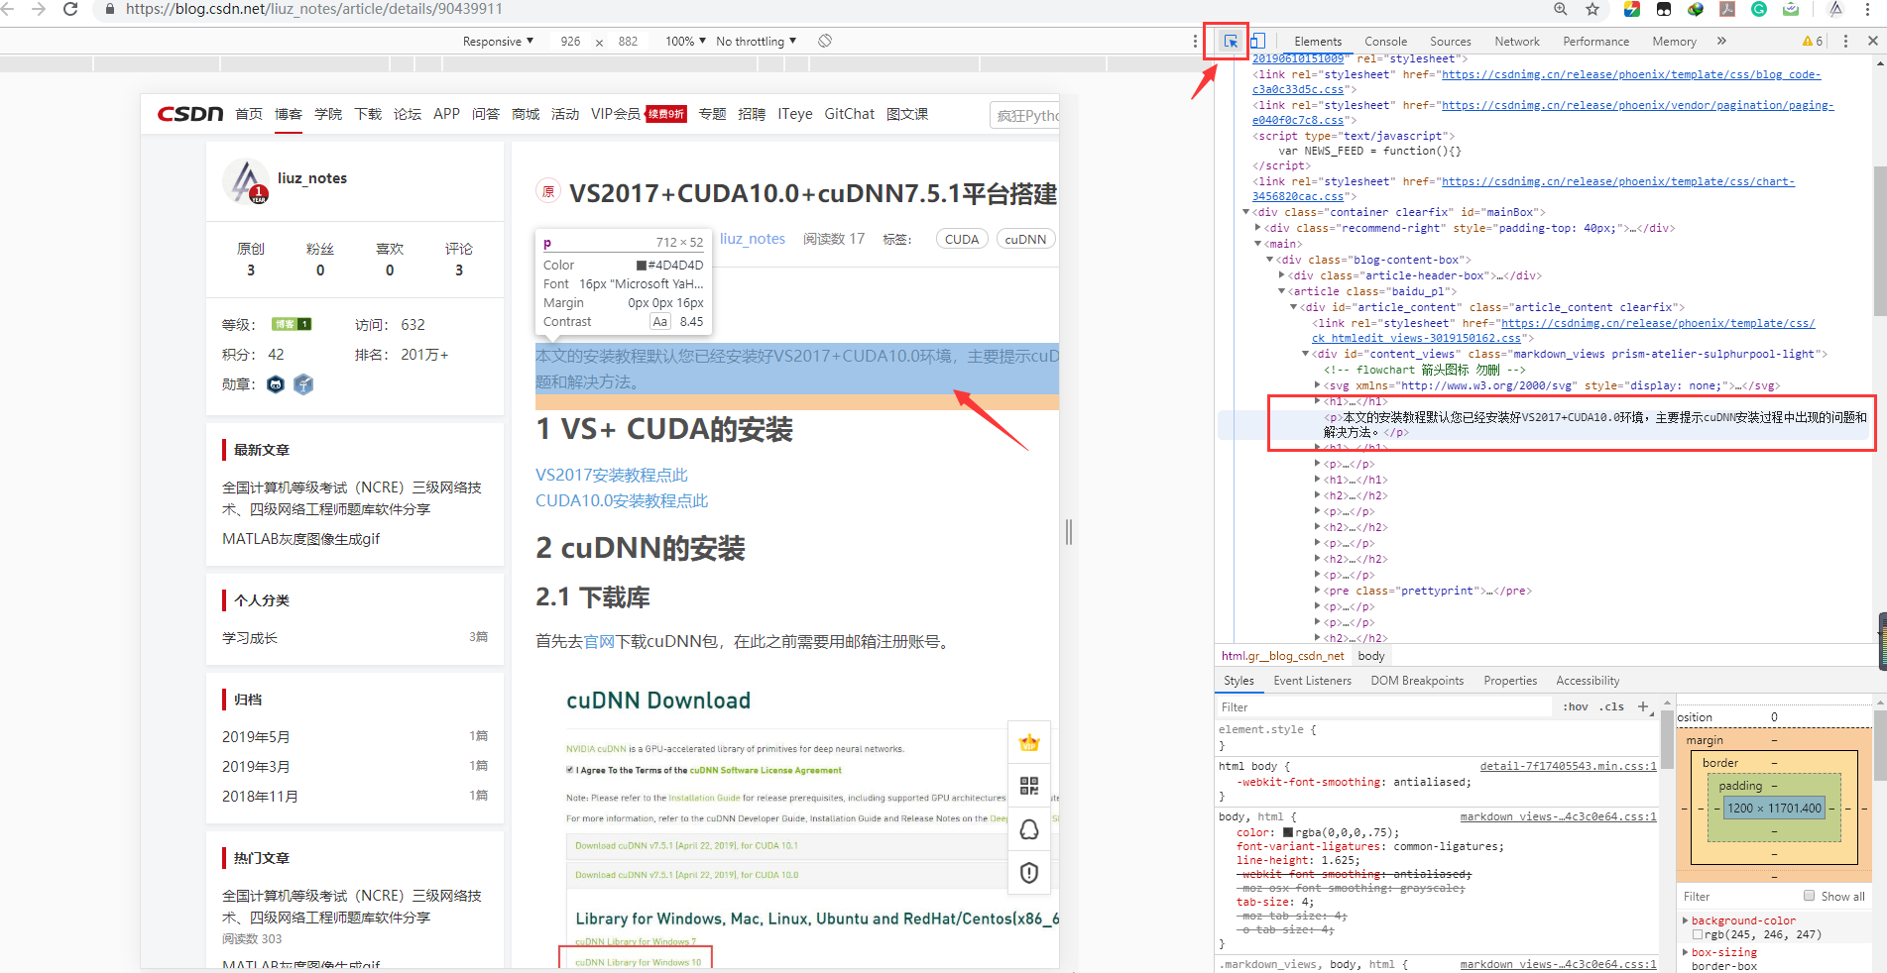
Task: Open MATLAB灰度图像生成gif article link
Action: pos(301,539)
